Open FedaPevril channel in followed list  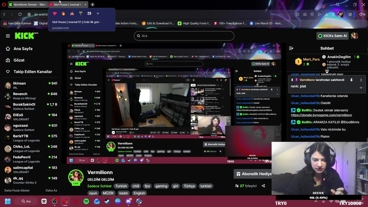[x=31, y=159]
